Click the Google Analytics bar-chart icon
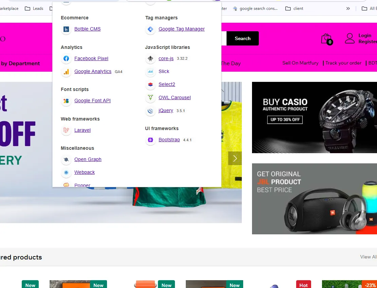The height and width of the screenshot is (288, 377). pyautogui.click(x=66, y=72)
